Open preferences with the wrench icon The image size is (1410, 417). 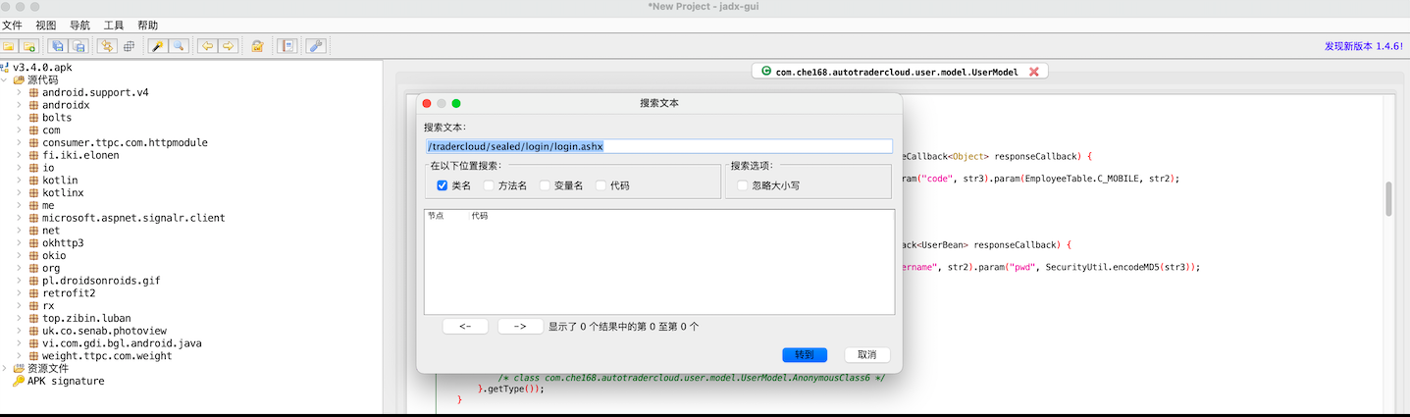316,46
